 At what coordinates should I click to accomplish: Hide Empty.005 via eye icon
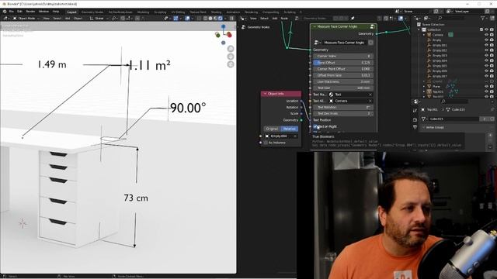click(x=486, y=66)
